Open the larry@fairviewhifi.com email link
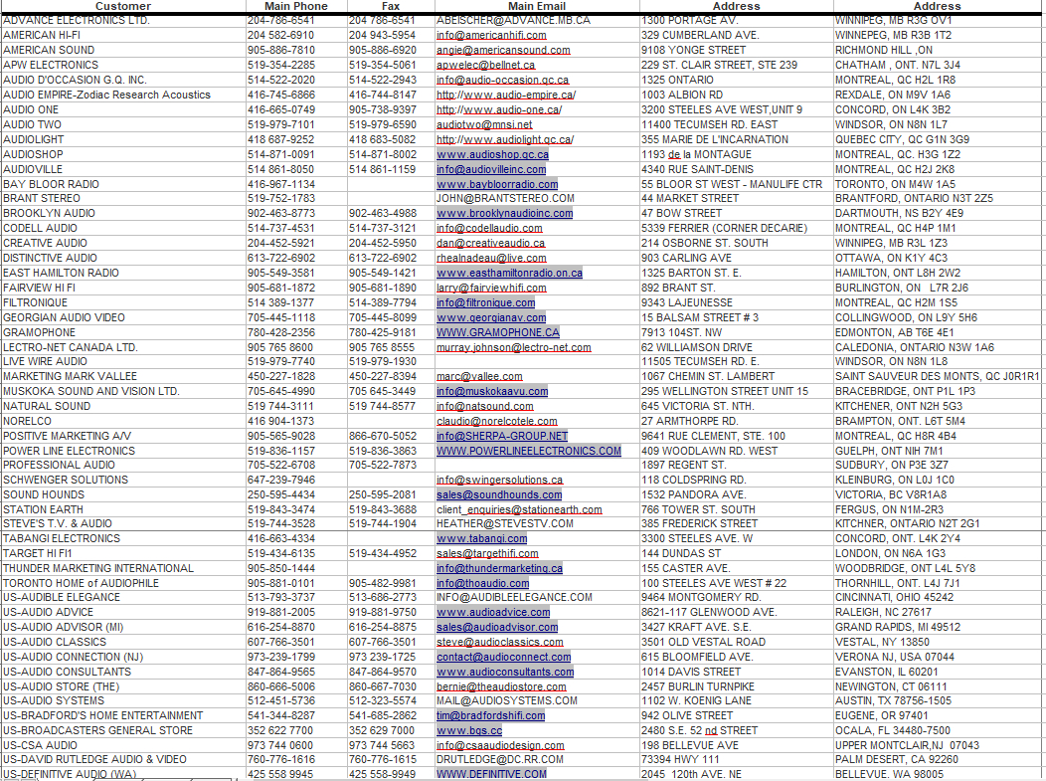 (491, 288)
